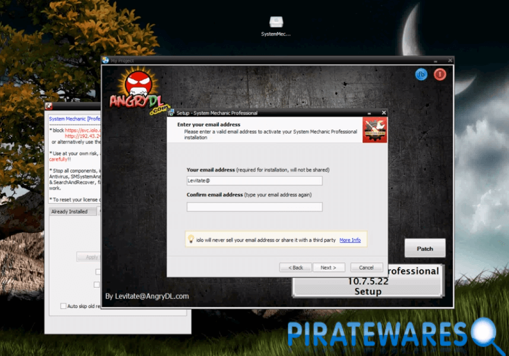The height and width of the screenshot is (356, 509).
Task: Click the Professional 10.7.5.22 Setup button
Action: tap(368, 281)
